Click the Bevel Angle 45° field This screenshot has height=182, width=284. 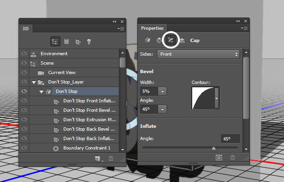[149, 109]
